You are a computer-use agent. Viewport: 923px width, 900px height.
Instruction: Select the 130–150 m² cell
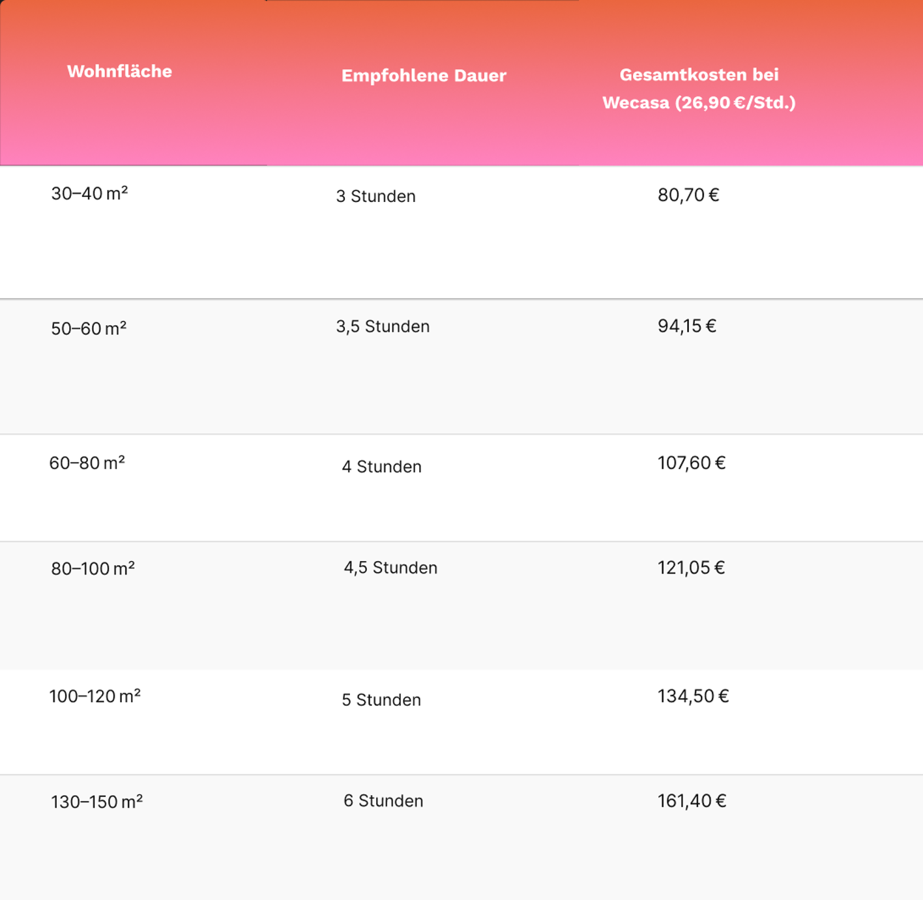96,802
